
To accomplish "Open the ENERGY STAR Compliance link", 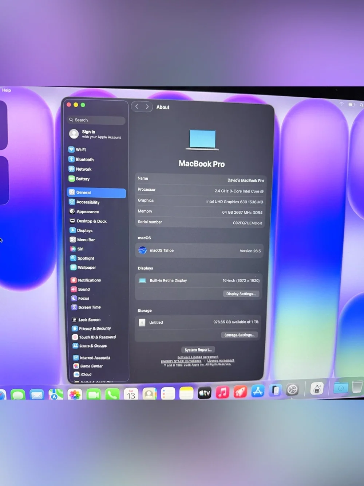I will click(x=181, y=361).
